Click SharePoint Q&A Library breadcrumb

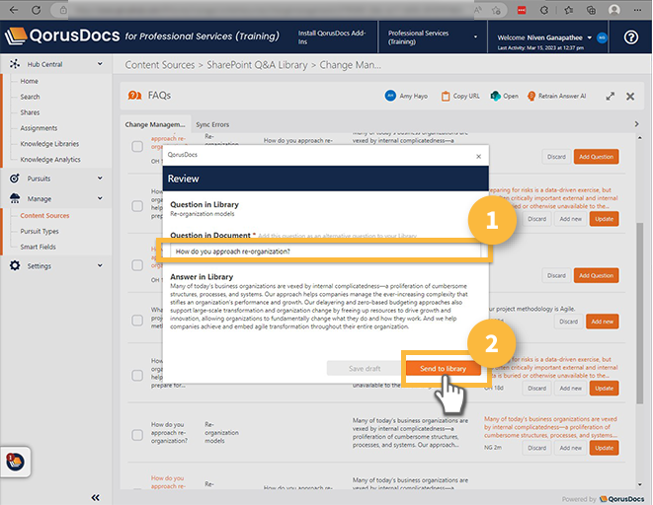click(257, 65)
